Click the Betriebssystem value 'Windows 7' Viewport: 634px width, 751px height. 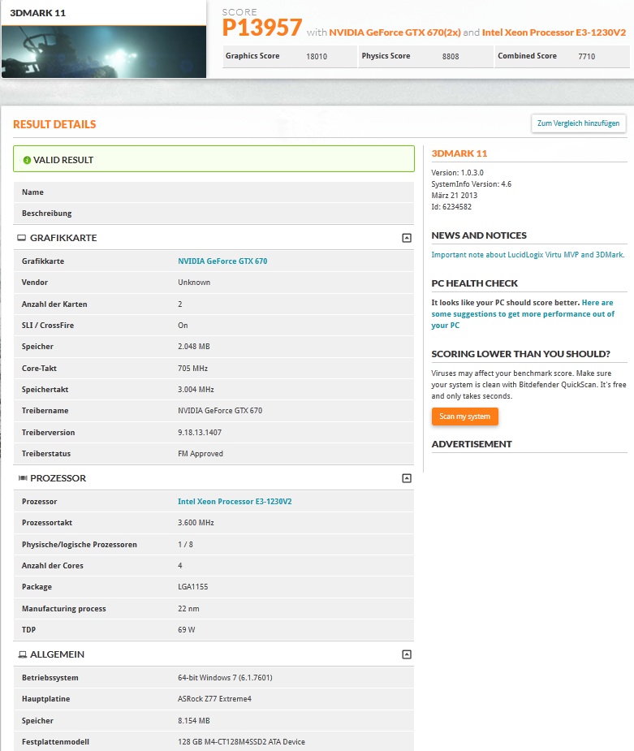pyautogui.click(x=225, y=678)
